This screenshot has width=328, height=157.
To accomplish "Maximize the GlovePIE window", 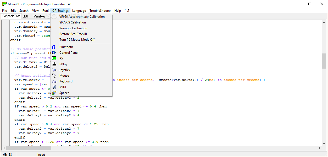I will click(x=310, y=4).
